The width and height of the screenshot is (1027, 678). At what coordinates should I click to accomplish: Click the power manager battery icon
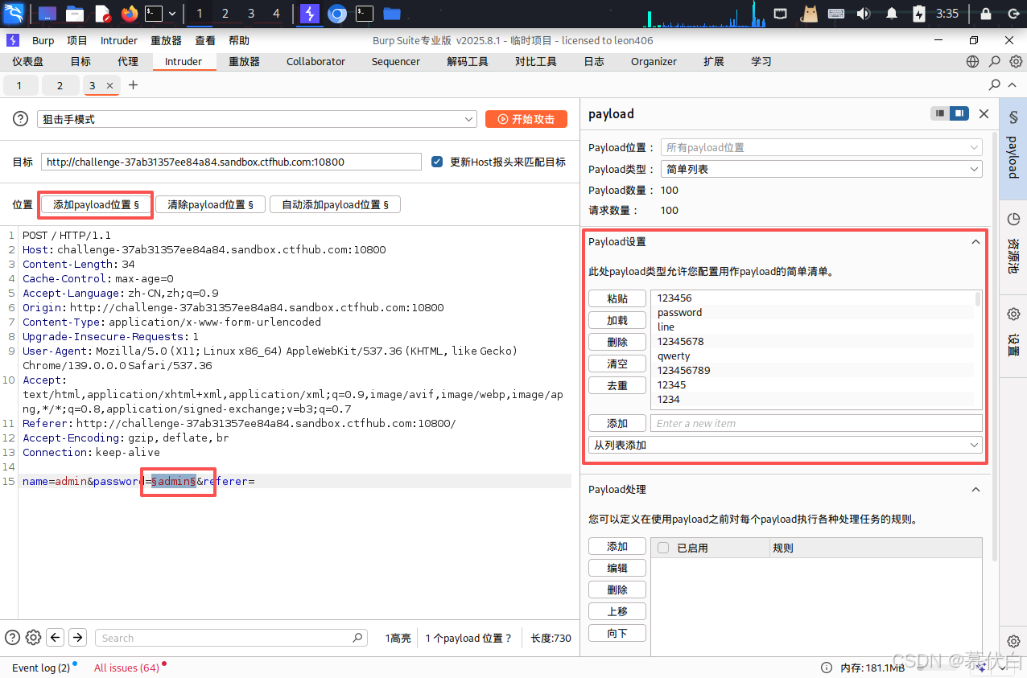919,14
